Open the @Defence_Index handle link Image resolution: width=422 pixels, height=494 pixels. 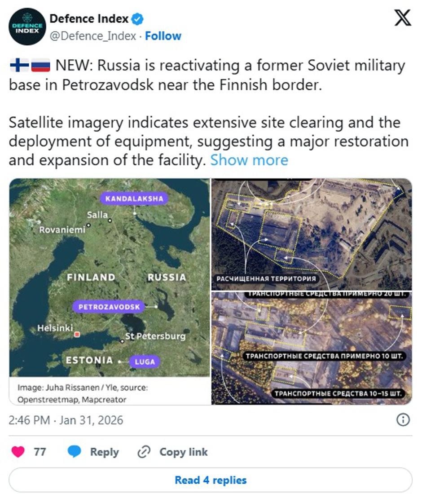[x=92, y=36]
